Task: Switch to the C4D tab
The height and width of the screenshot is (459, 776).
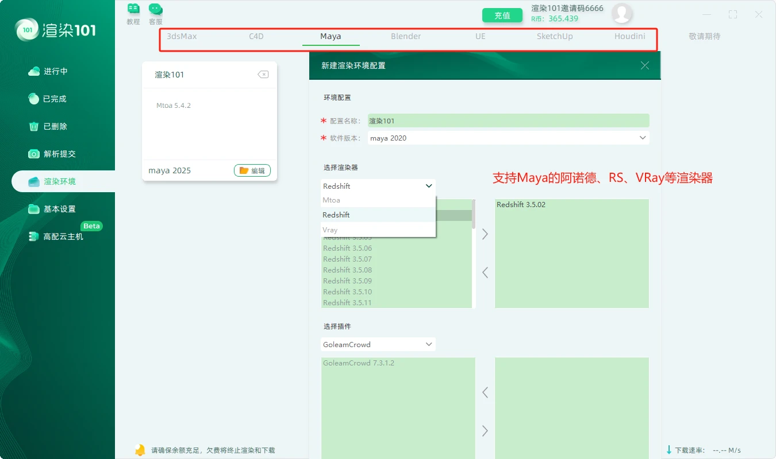Action: click(x=256, y=36)
